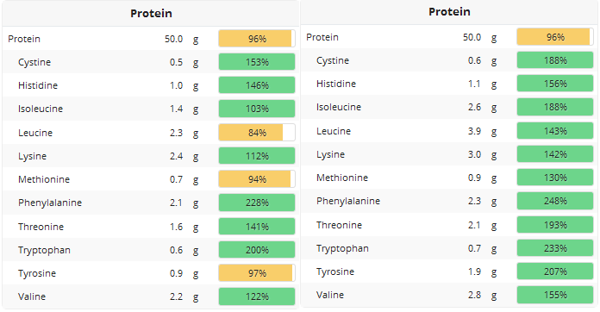The width and height of the screenshot is (600, 312).
Task: Click the left Tryptophan 200% bar
Action: pyautogui.click(x=257, y=250)
